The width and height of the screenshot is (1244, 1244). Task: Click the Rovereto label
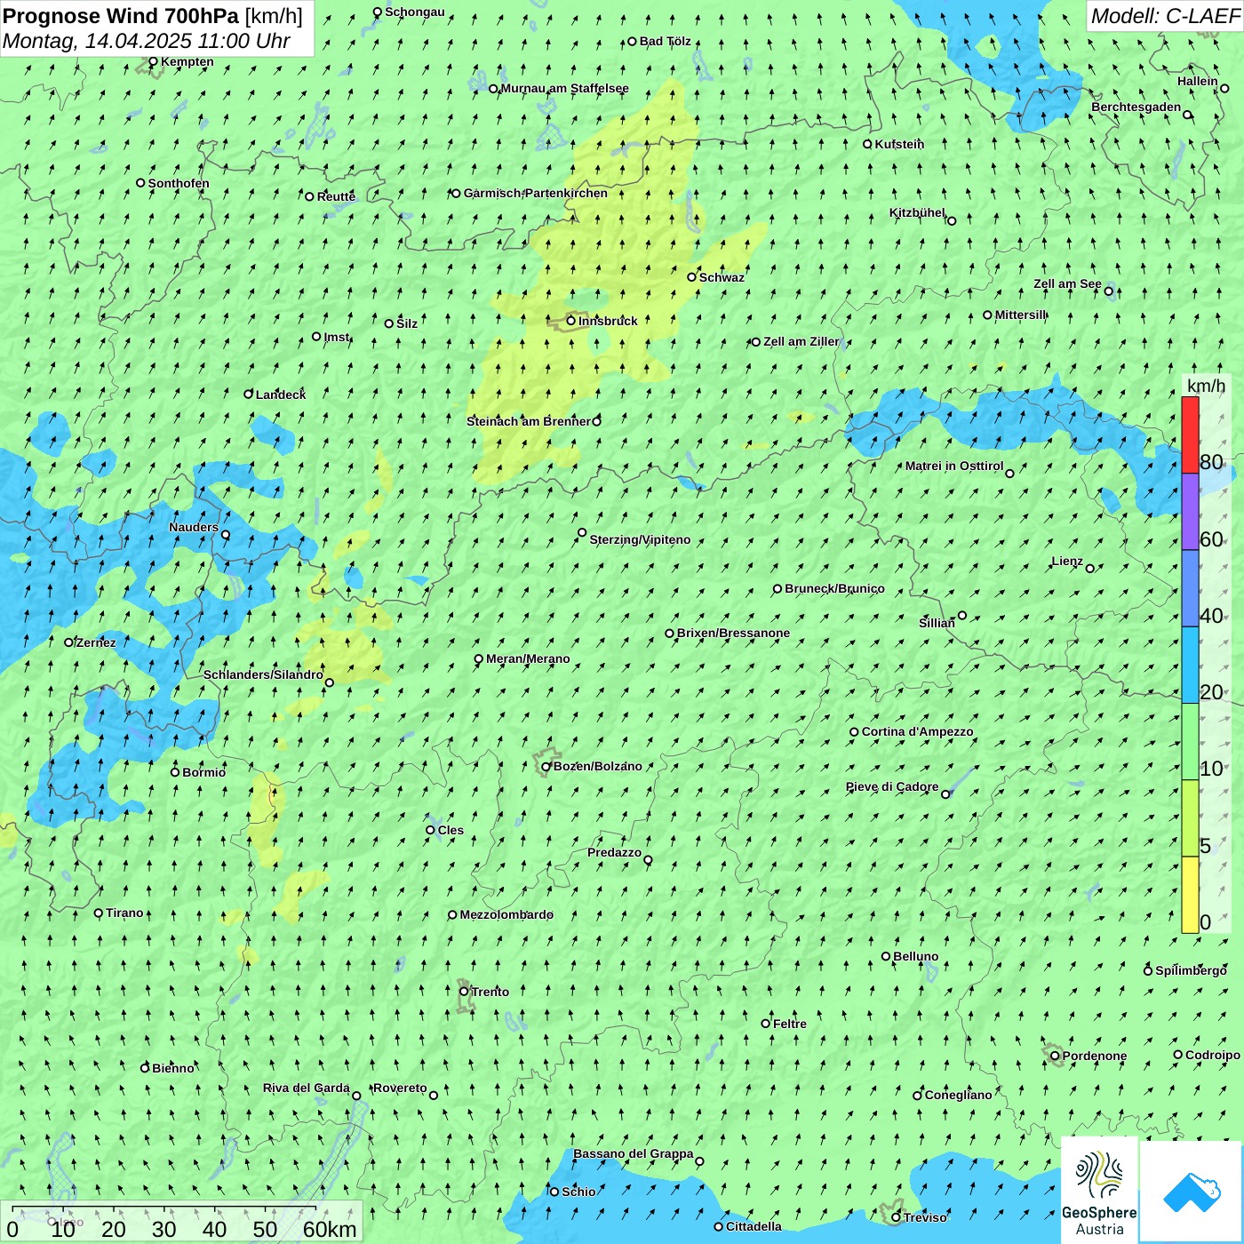(x=400, y=1088)
